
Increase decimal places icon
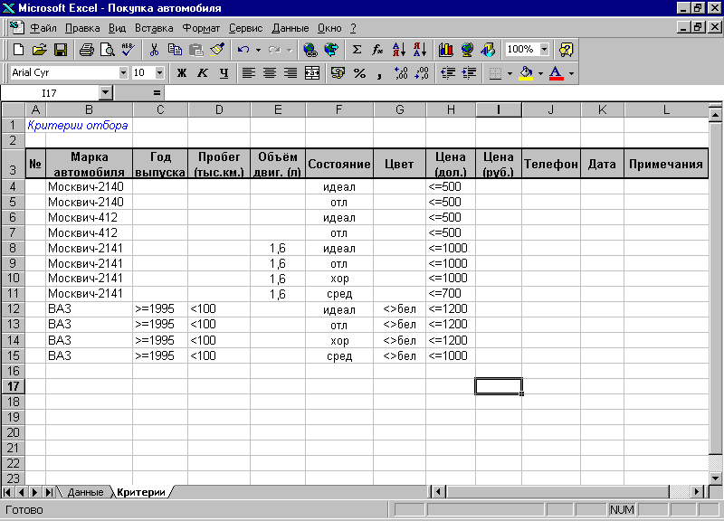(x=401, y=73)
